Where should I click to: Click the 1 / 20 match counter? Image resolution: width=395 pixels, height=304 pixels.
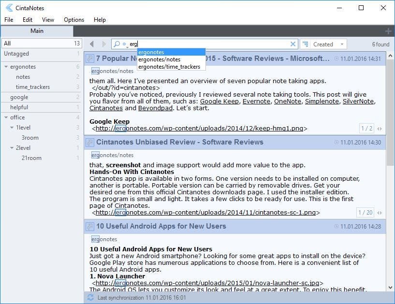click(366, 213)
